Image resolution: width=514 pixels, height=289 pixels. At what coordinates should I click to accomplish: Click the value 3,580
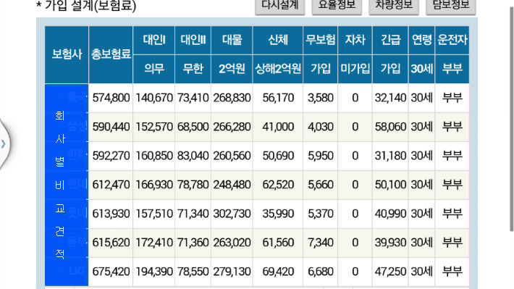tap(320, 98)
